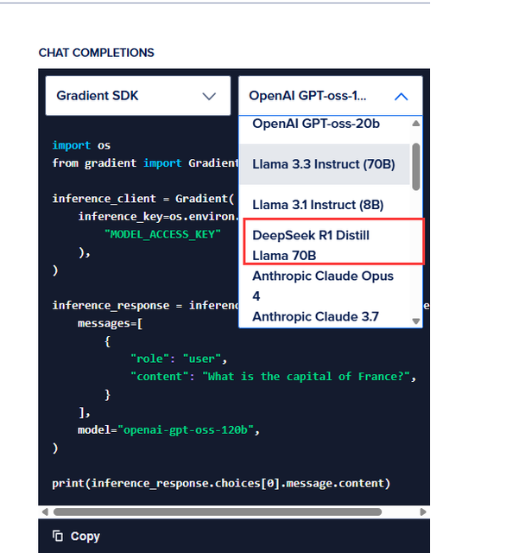Click the up chevron in model selector
This screenshot has height=553, width=525.
coord(401,96)
